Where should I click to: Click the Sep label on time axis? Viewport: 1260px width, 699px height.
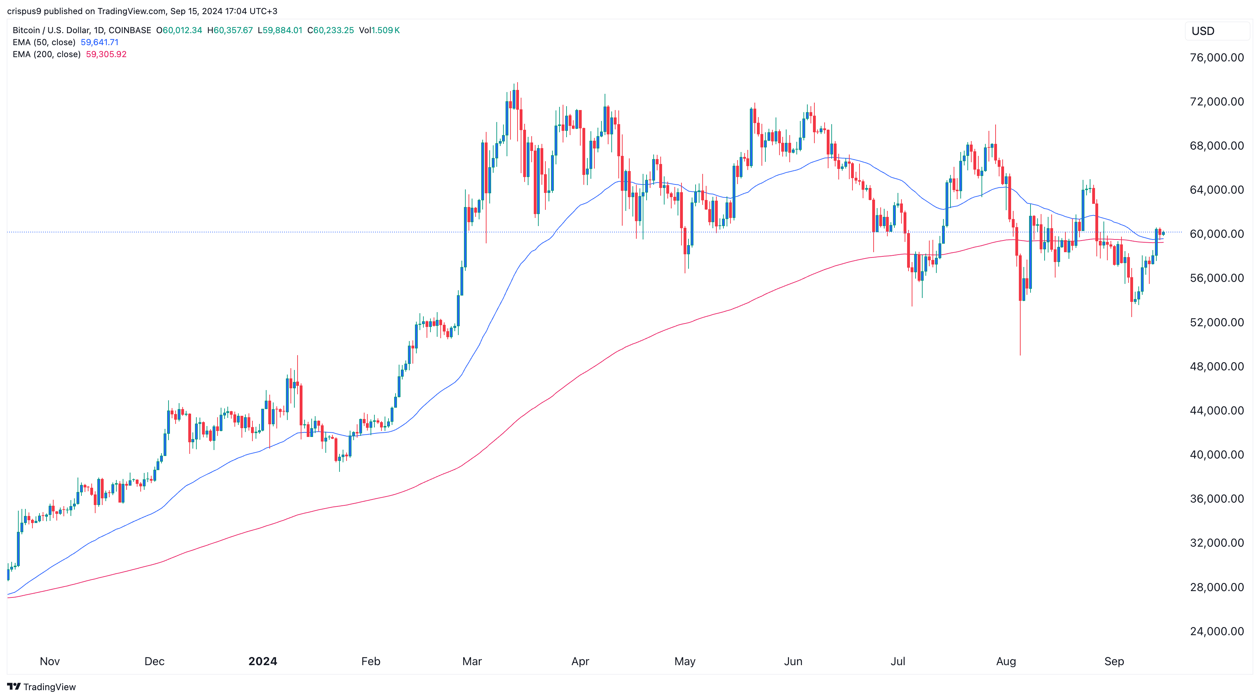(x=1114, y=661)
